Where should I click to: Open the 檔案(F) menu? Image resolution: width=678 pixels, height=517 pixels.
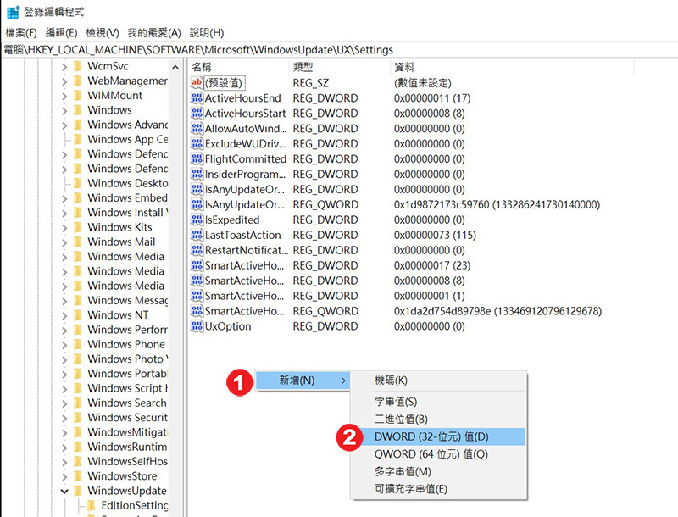click(21, 33)
